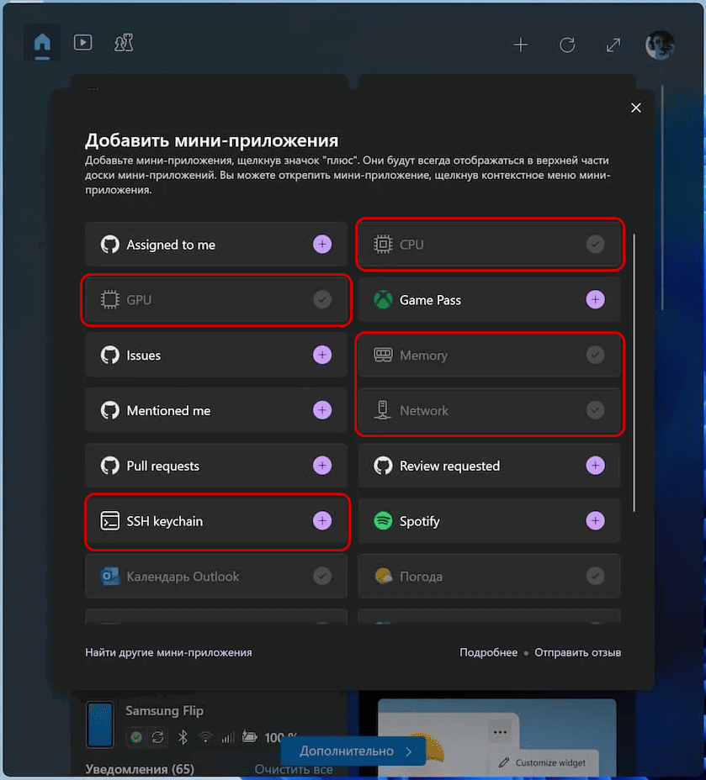Click the Отправить отзыв link
This screenshot has height=780, width=706.
click(x=578, y=652)
